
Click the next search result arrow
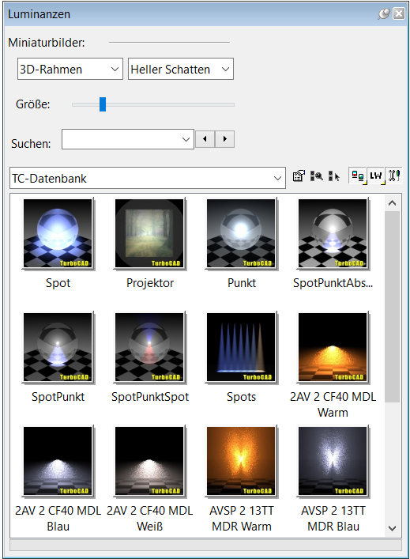coord(224,138)
